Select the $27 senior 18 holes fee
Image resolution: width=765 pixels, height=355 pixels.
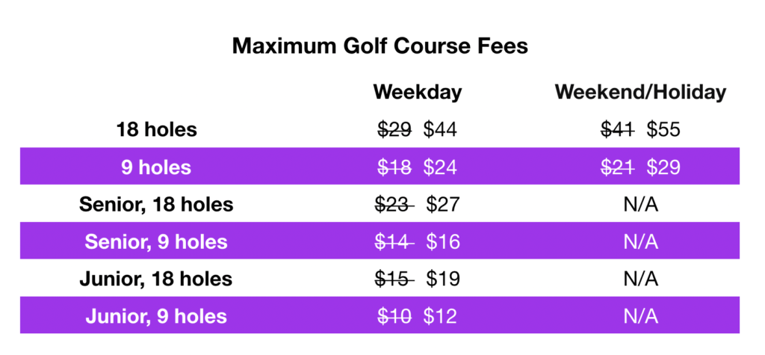(443, 204)
